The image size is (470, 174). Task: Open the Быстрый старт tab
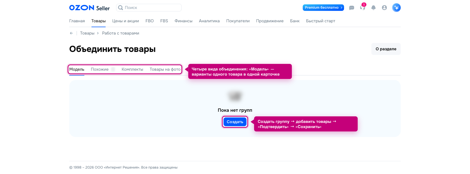click(321, 21)
